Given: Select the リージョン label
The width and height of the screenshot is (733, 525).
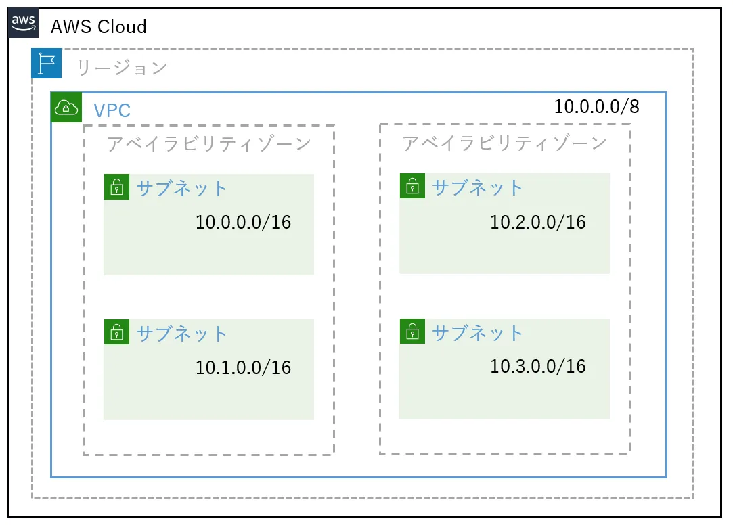Looking at the screenshot, I should 121,68.
